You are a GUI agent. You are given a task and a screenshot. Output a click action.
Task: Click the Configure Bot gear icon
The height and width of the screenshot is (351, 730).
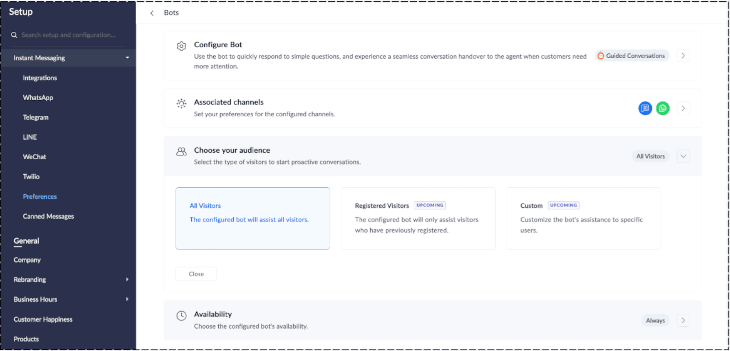(181, 46)
